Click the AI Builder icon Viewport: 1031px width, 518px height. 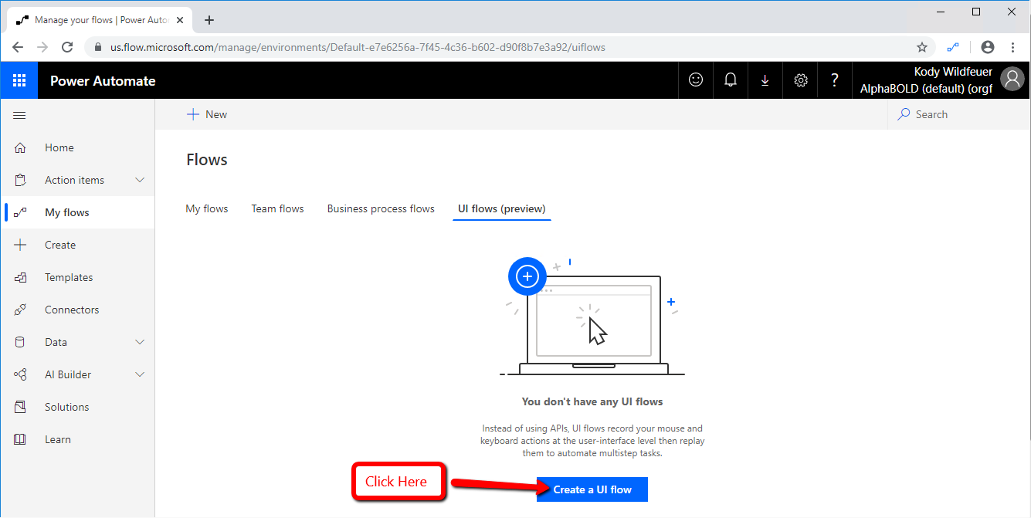click(20, 374)
